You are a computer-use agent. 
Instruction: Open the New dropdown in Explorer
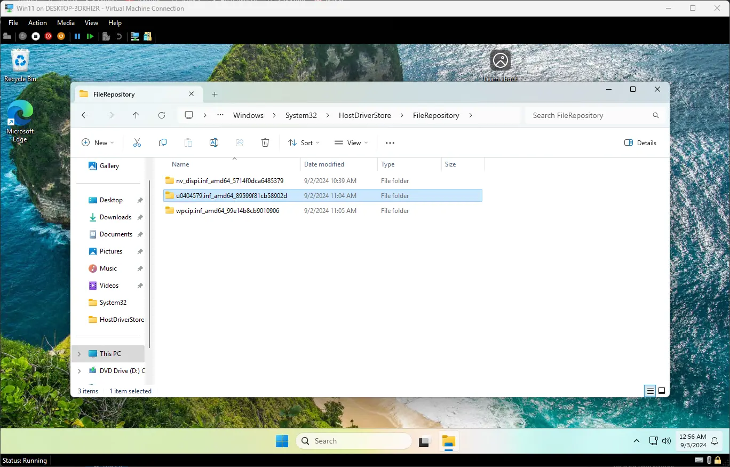coord(98,143)
